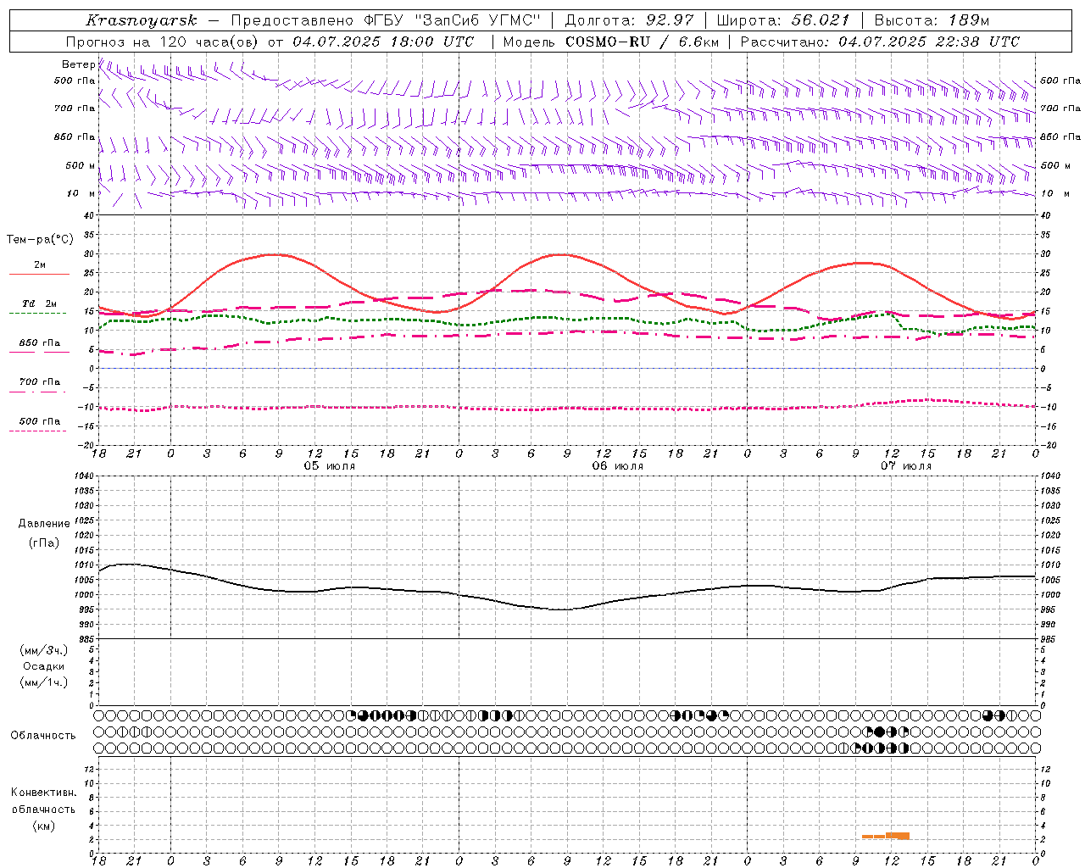
Task: Click the '2м' temperature legend entry
Action: (x=40, y=265)
